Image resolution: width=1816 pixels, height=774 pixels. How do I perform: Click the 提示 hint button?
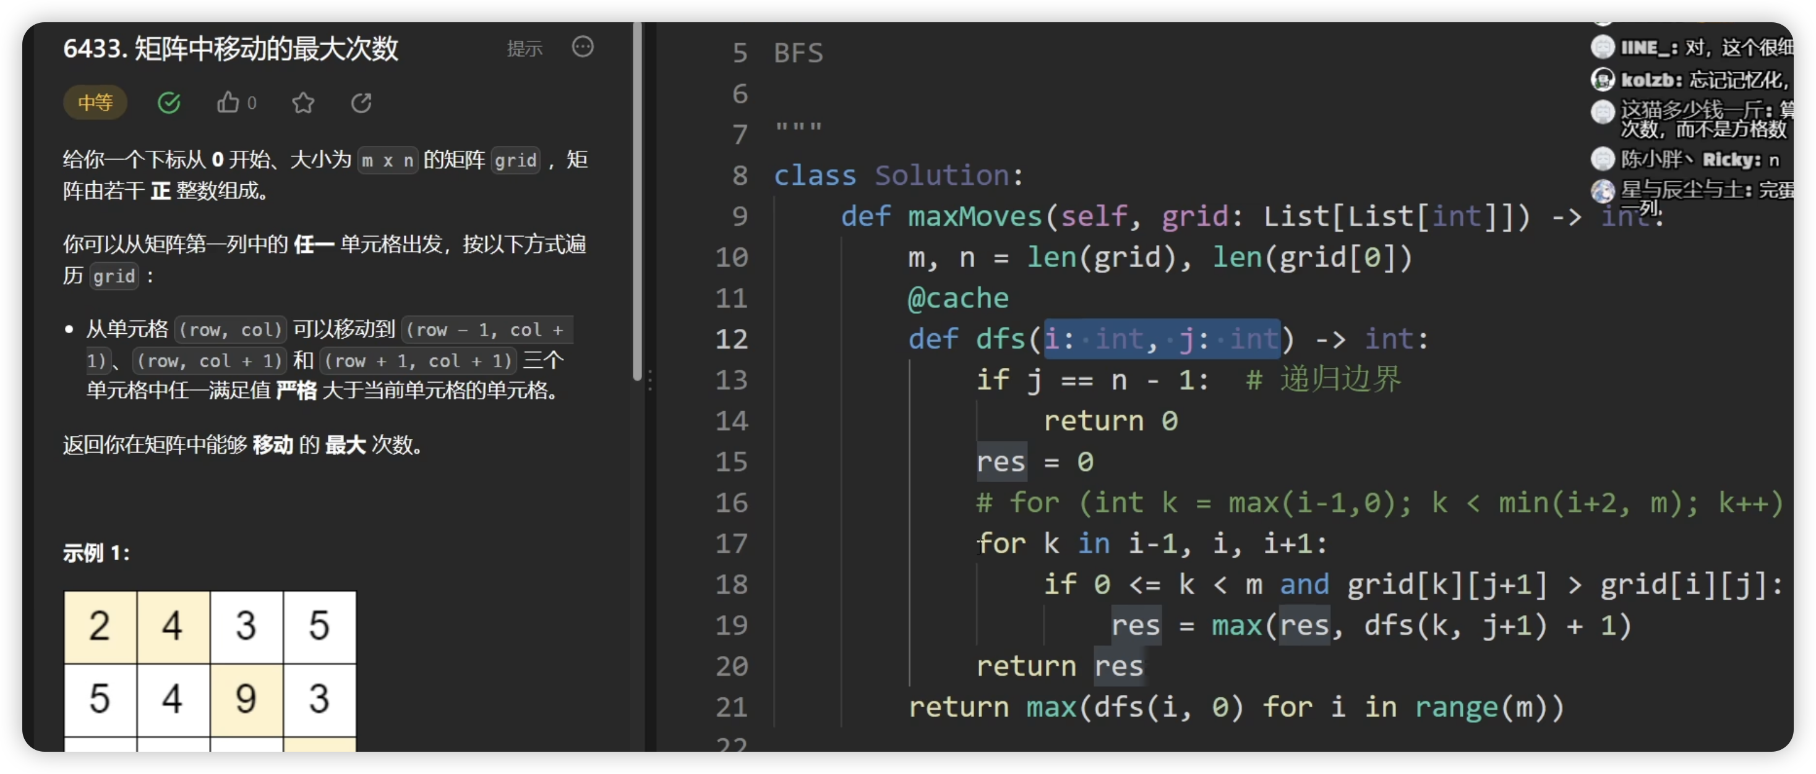[x=525, y=49]
